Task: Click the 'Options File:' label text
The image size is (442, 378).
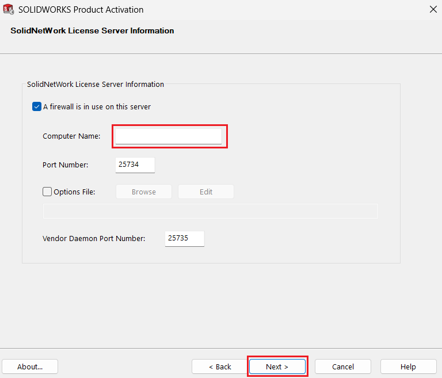Action: click(x=74, y=192)
